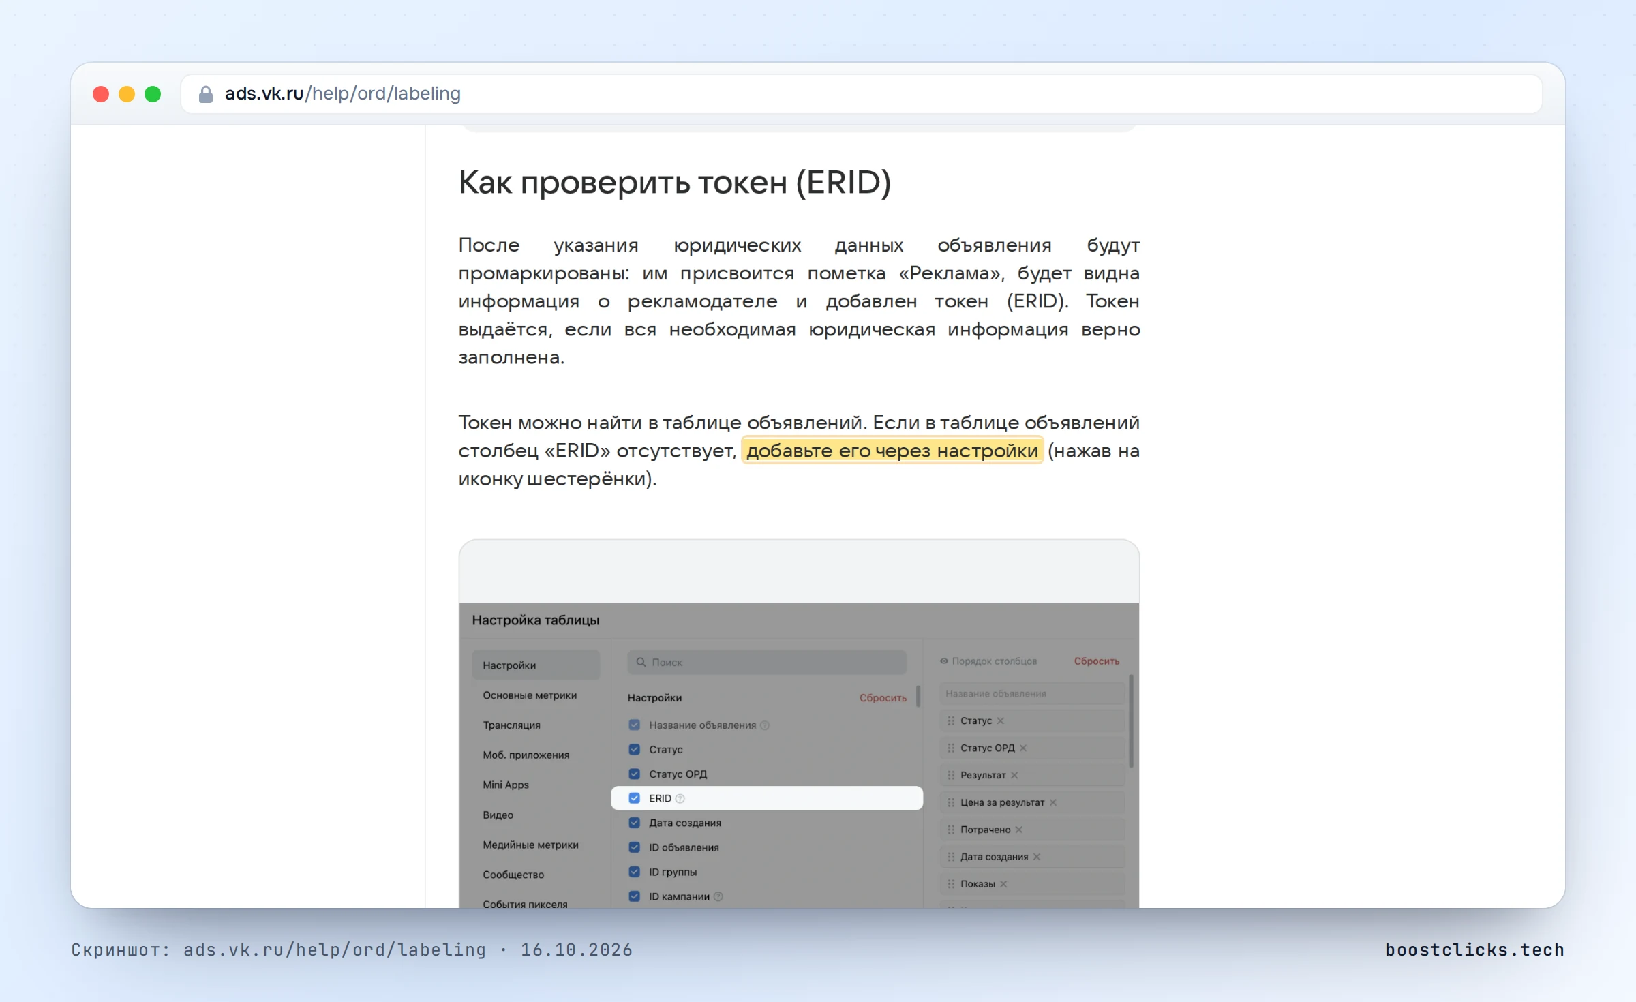Click drag handle of Потрачено row
The height and width of the screenshot is (1002, 1636).
(951, 830)
